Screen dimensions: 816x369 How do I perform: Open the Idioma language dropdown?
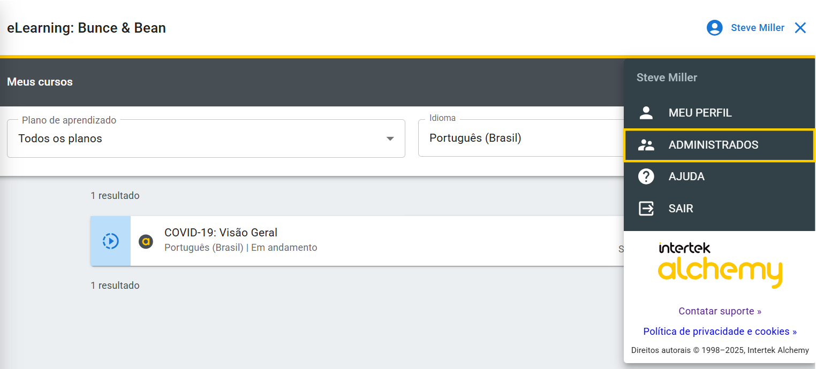(x=519, y=138)
